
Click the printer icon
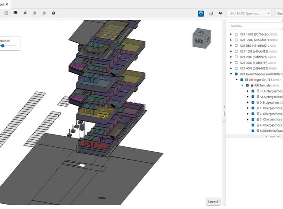pyautogui.click(x=54, y=13)
